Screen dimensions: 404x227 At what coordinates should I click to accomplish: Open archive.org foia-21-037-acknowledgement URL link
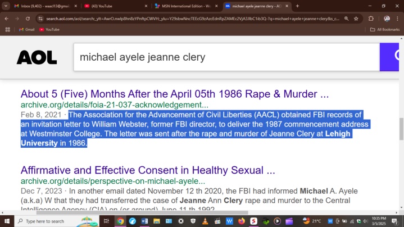point(115,105)
